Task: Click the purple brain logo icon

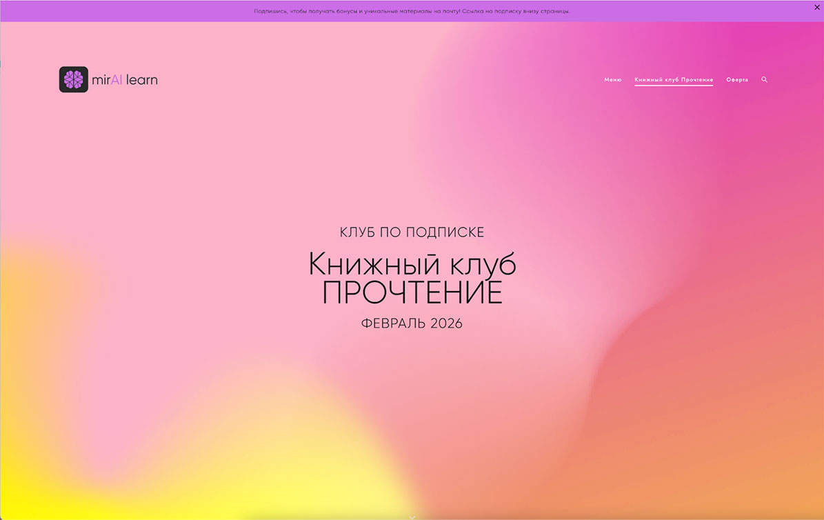Action: point(73,79)
